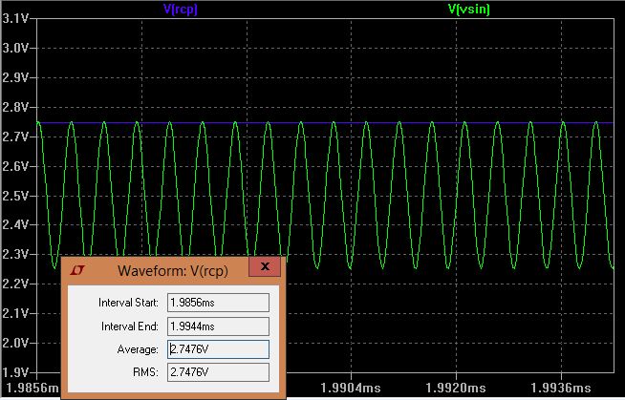Click the V(vsin) trace label
Screen dimensions: 625x400
[468, 10]
